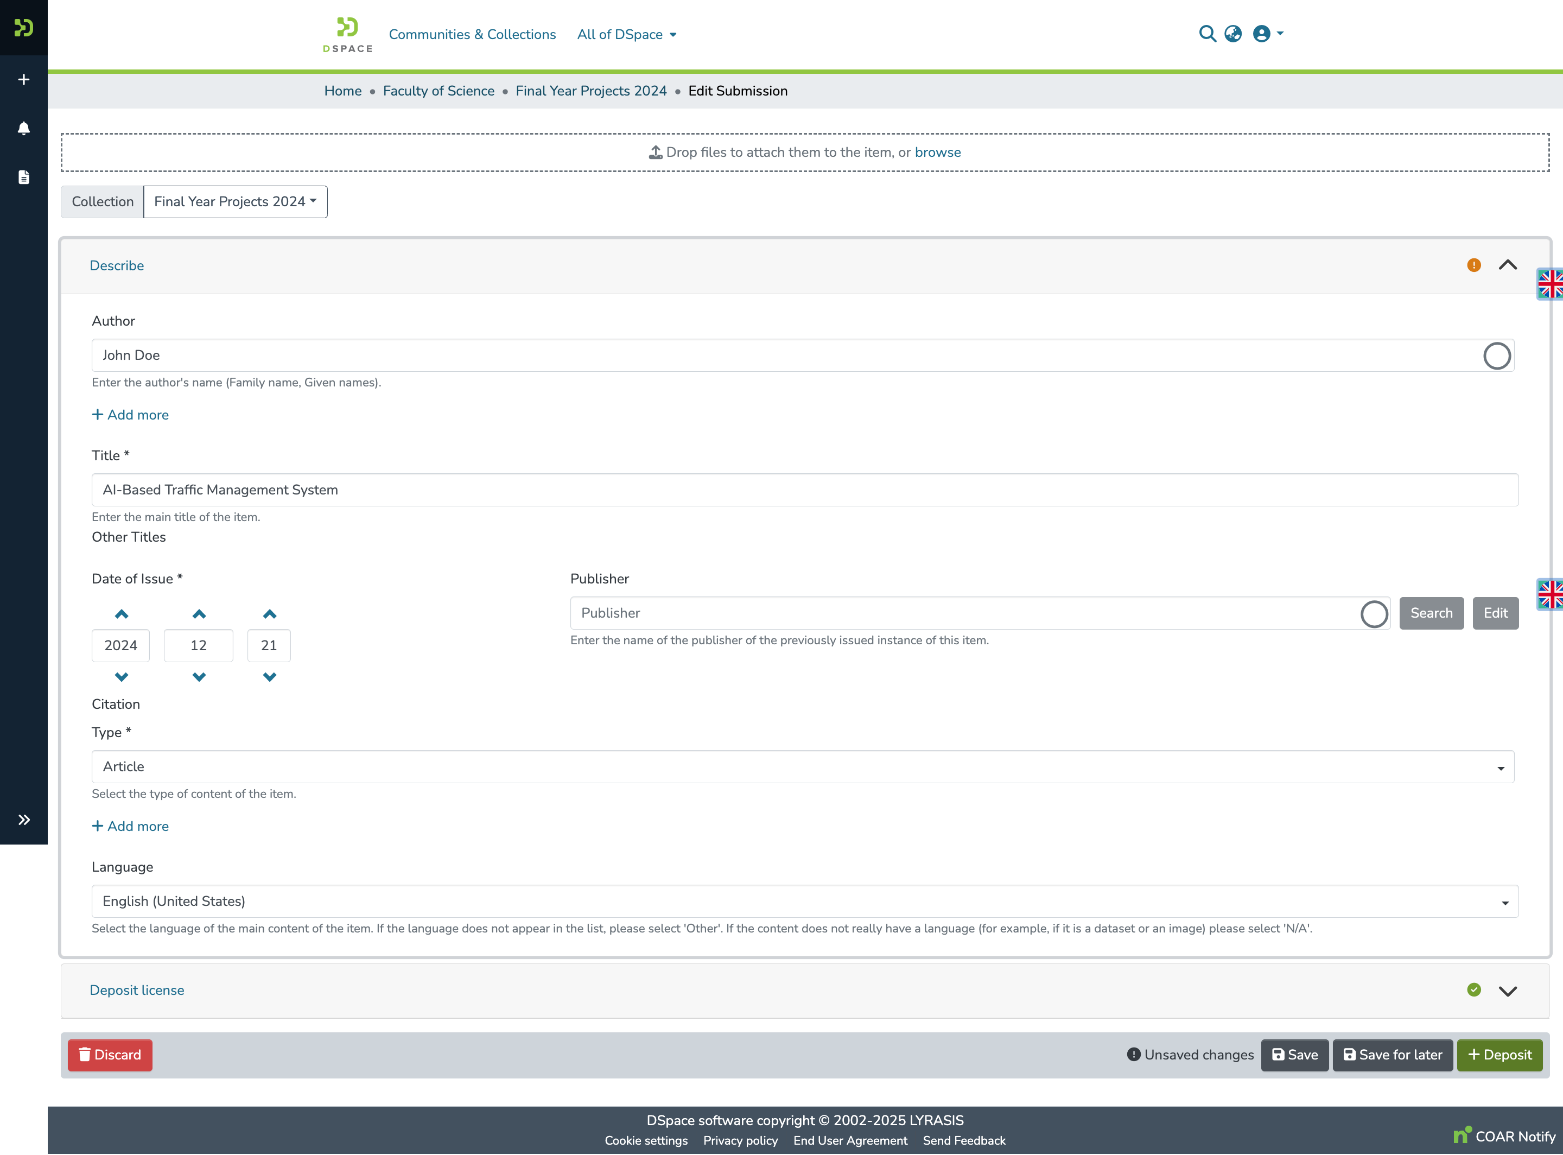Open the All of DSpace menu
Viewport: 1563px width, 1155px height.
(x=626, y=34)
